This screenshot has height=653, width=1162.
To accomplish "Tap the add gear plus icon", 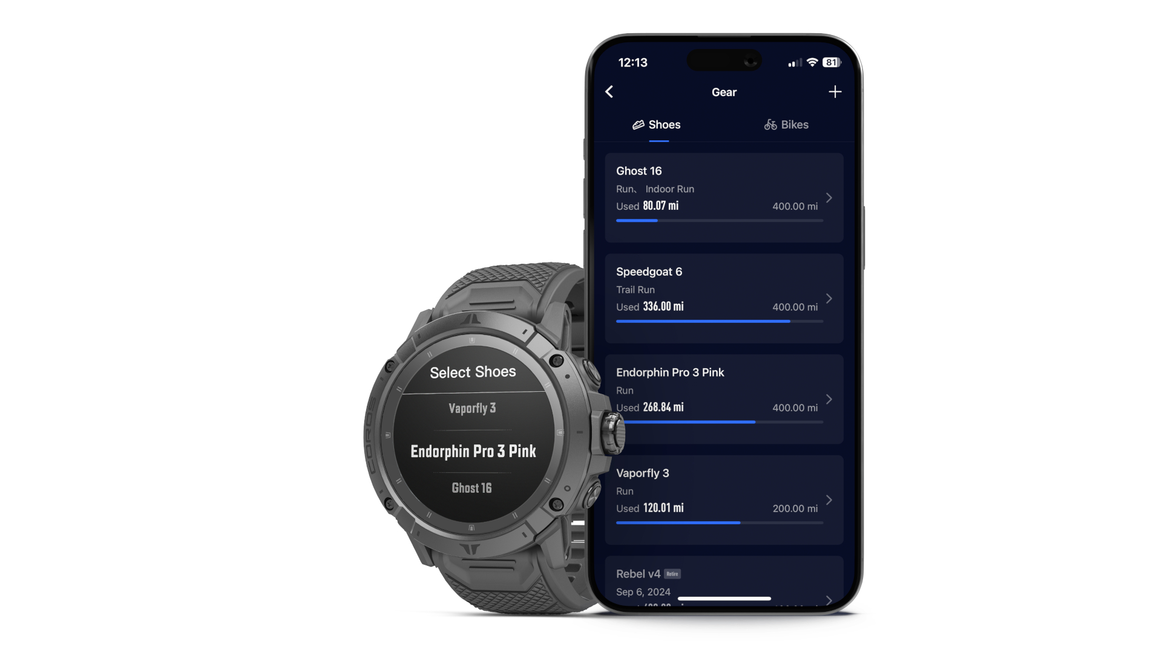I will [835, 92].
